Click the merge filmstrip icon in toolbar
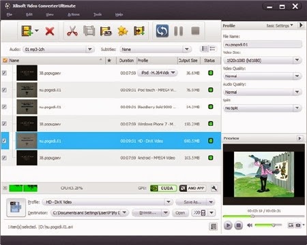 (89, 31)
